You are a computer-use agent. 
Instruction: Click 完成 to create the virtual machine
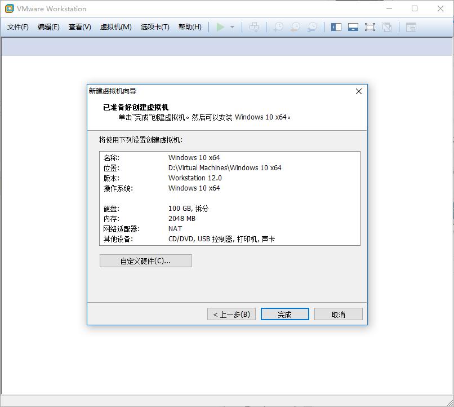click(284, 313)
